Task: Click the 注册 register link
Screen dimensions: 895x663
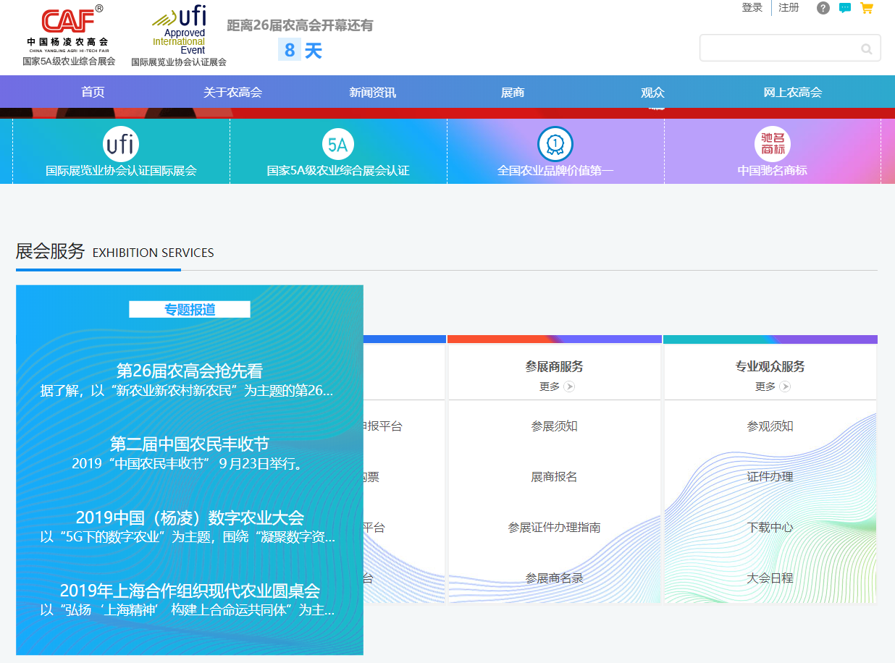Action: coord(789,8)
